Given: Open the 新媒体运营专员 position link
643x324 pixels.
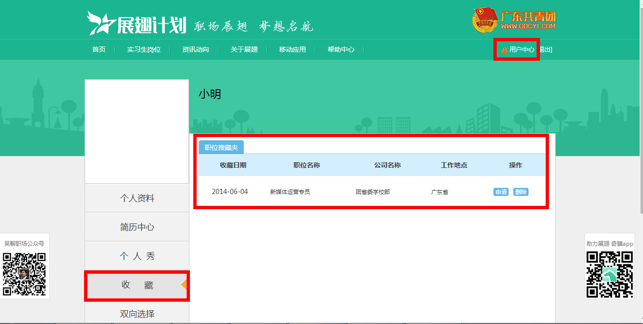Looking at the screenshot, I should click(290, 192).
